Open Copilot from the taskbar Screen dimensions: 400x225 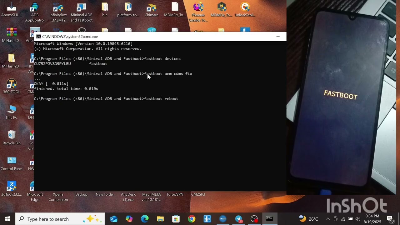(x=129, y=219)
